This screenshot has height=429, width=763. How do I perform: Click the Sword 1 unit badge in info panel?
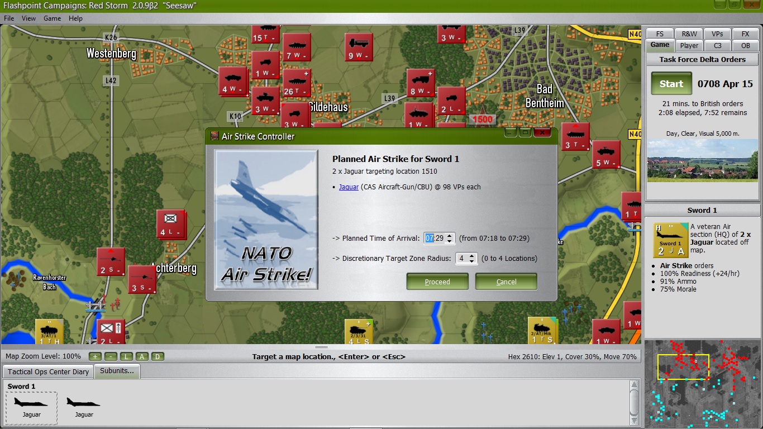click(671, 240)
